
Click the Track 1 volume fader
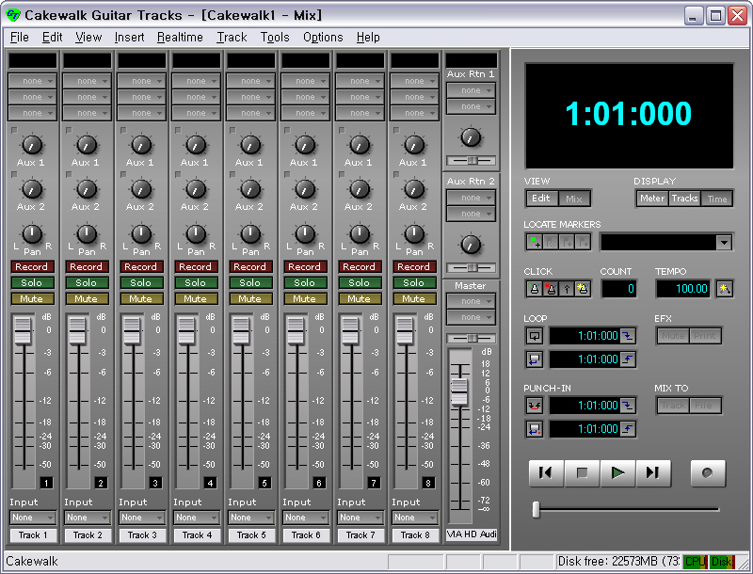(x=23, y=330)
